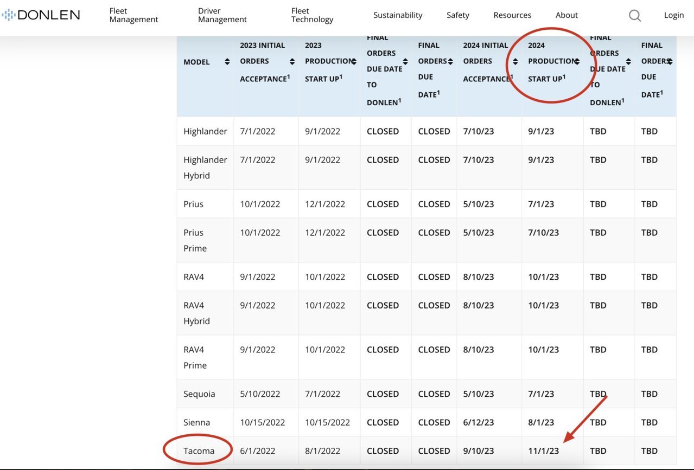Open Safety menu

tap(458, 15)
